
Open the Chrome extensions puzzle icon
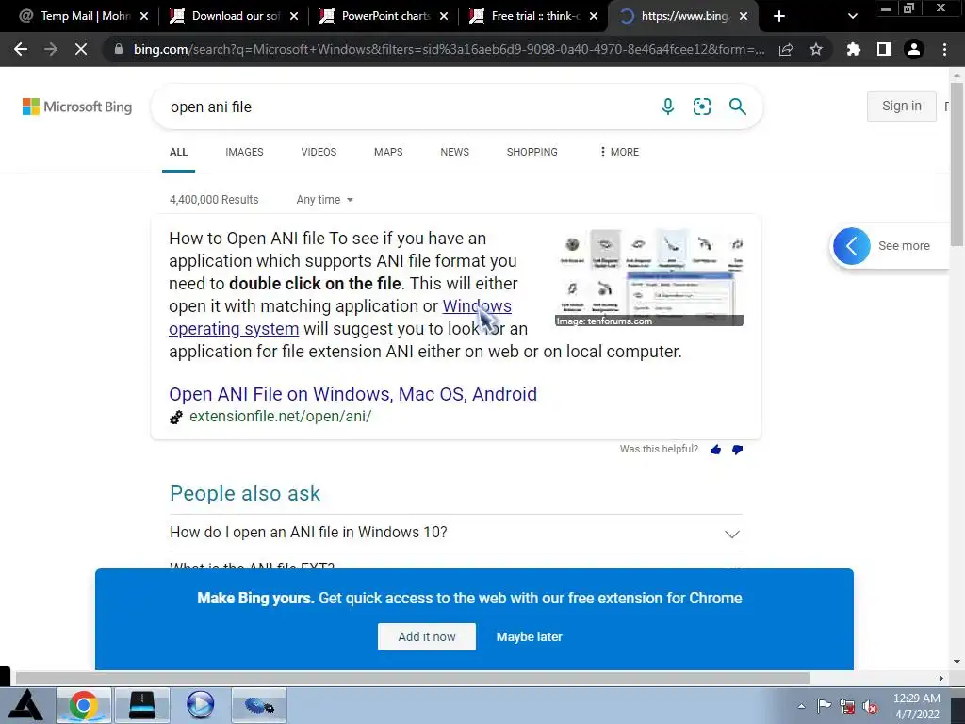(x=853, y=49)
